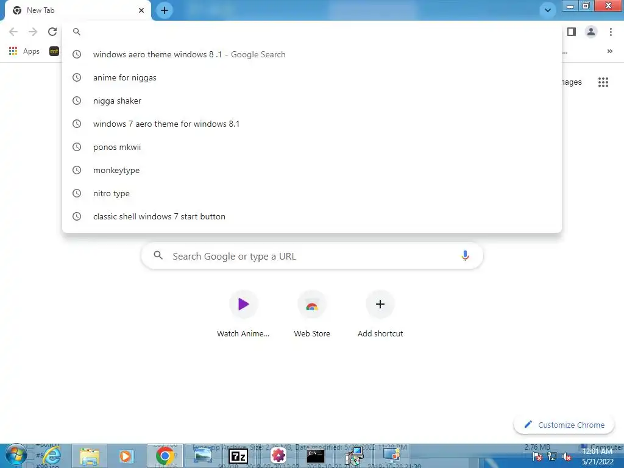Toggle the Chrome side panel icon
The width and height of the screenshot is (624, 468).
[x=572, y=32]
